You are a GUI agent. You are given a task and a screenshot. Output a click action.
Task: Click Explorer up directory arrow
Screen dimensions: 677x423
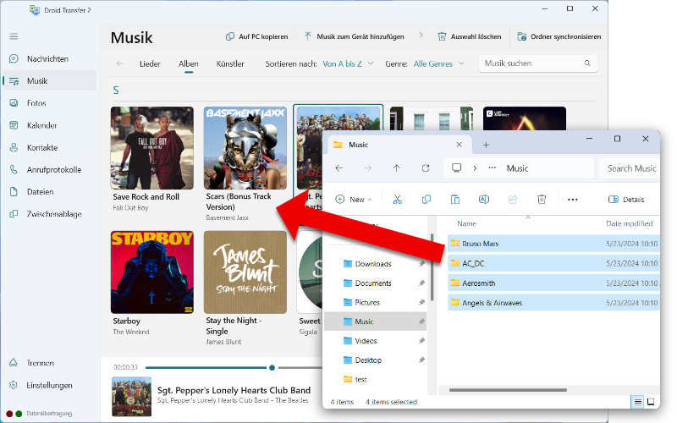(396, 168)
